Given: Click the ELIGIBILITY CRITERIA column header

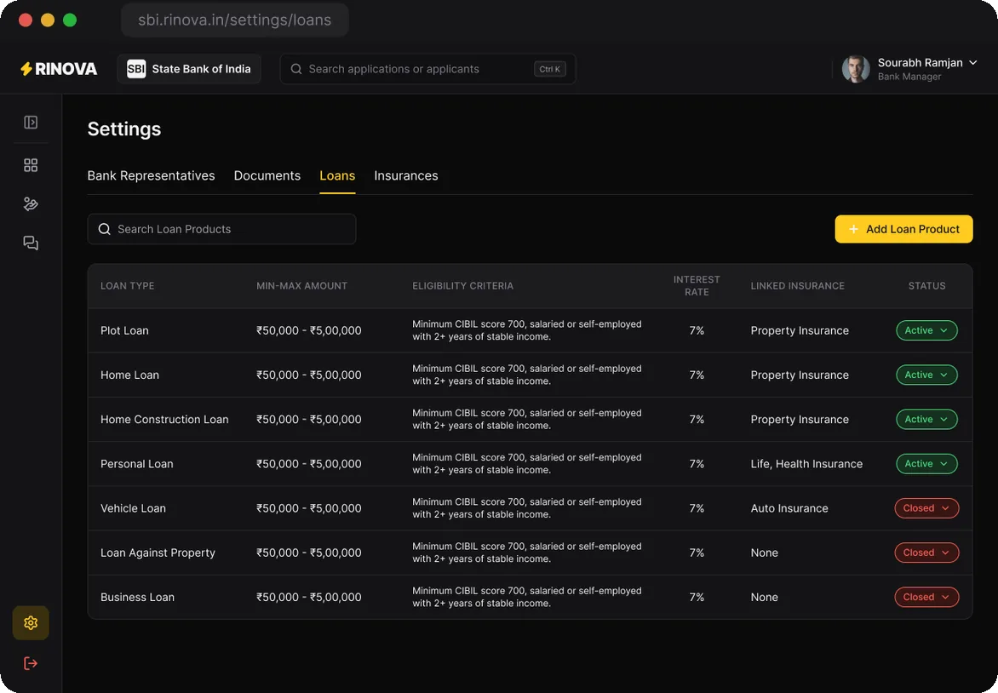Looking at the screenshot, I should pos(462,286).
